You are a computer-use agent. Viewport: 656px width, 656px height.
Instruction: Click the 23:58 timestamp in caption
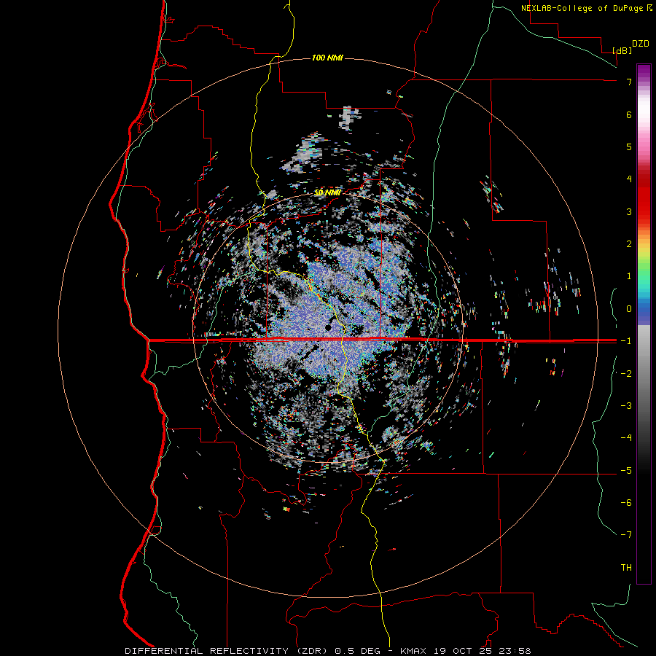pos(515,651)
